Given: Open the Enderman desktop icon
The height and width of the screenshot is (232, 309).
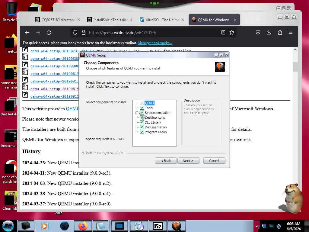Looking at the screenshot, I should click(x=10, y=138).
